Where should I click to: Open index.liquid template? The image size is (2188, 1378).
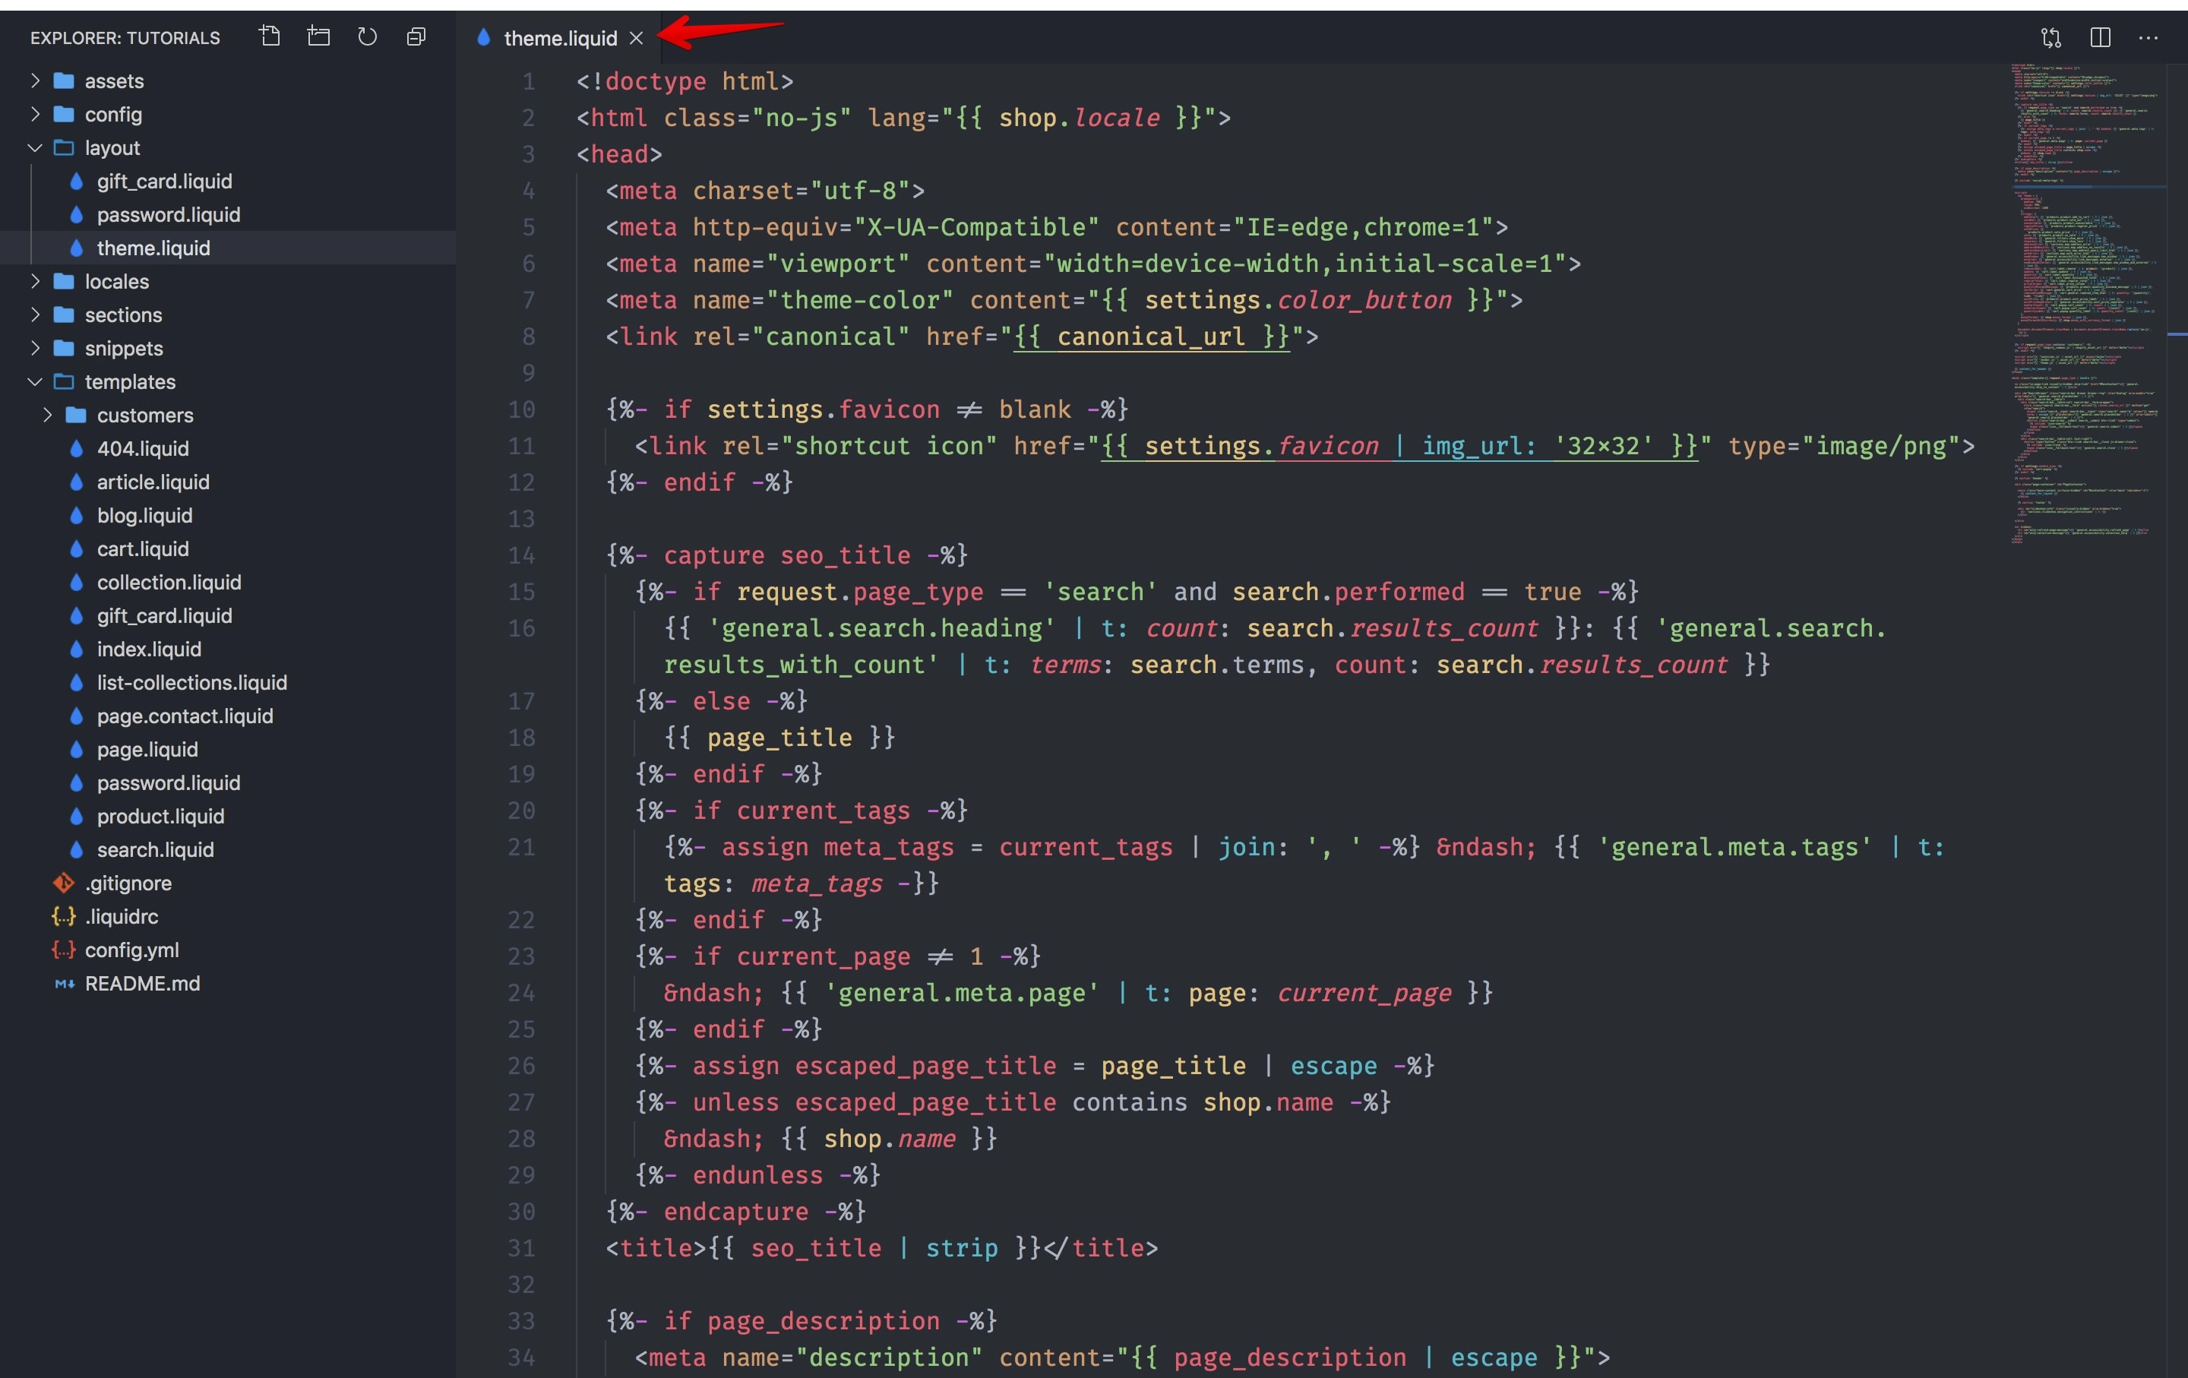[x=227, y=649]
